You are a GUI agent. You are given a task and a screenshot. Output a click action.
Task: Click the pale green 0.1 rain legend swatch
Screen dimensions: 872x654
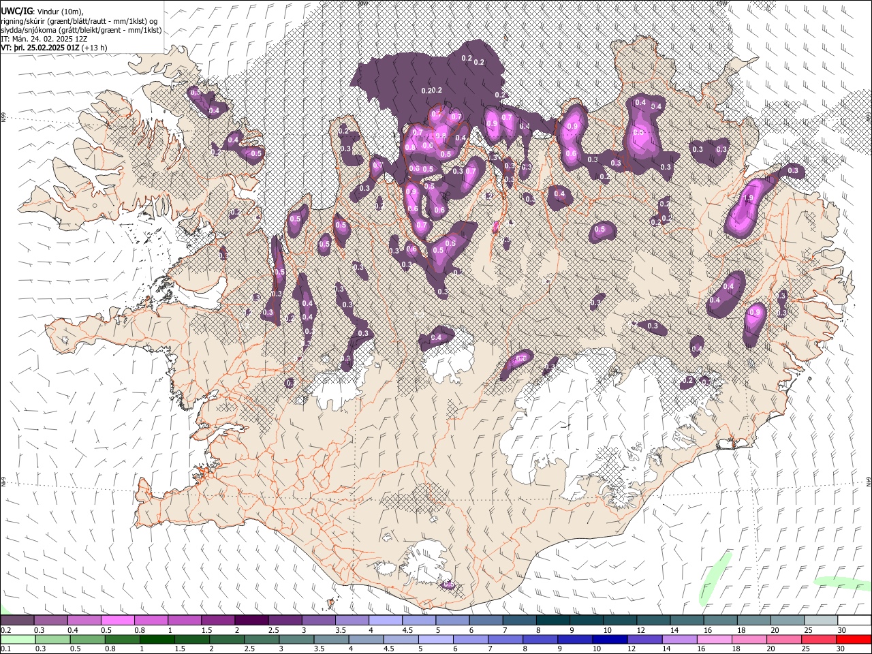[18, 639]
